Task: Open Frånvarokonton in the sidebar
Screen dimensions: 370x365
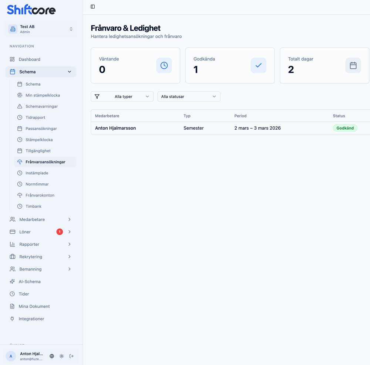Action: (45, 195)
